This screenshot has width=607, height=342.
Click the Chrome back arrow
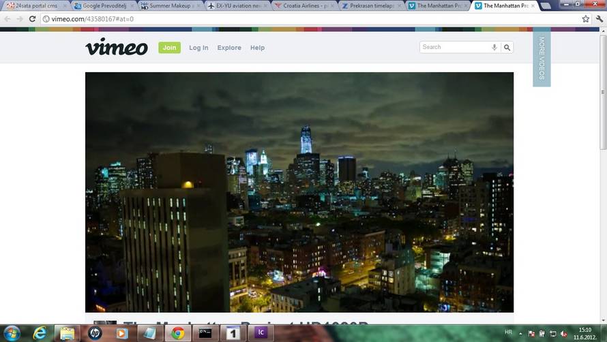pyautogui.click(x=8, y=18)
